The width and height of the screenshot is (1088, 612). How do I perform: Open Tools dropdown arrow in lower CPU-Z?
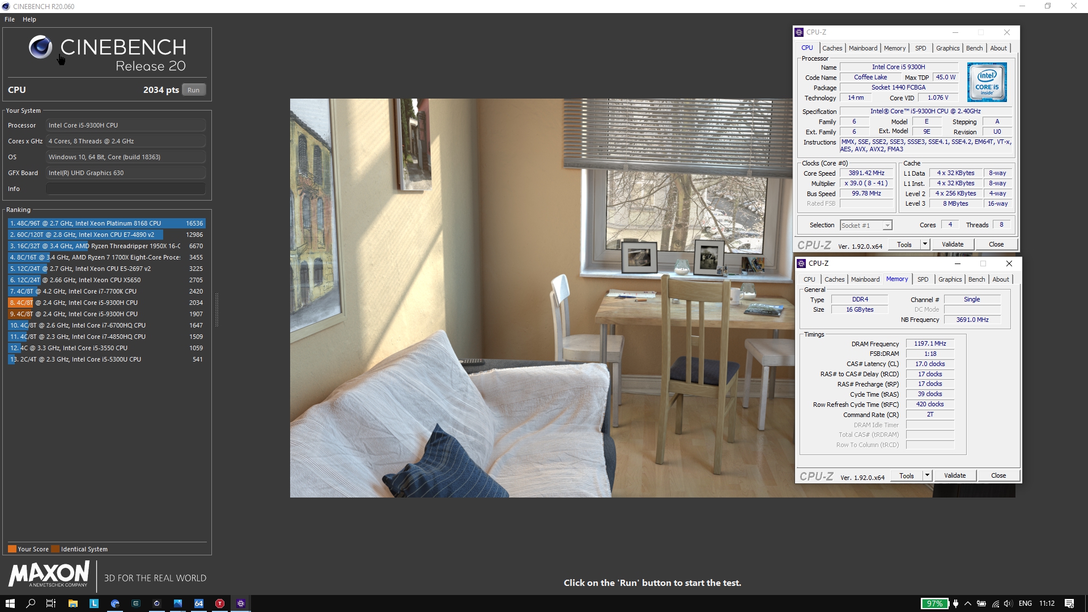pos(927,475)
